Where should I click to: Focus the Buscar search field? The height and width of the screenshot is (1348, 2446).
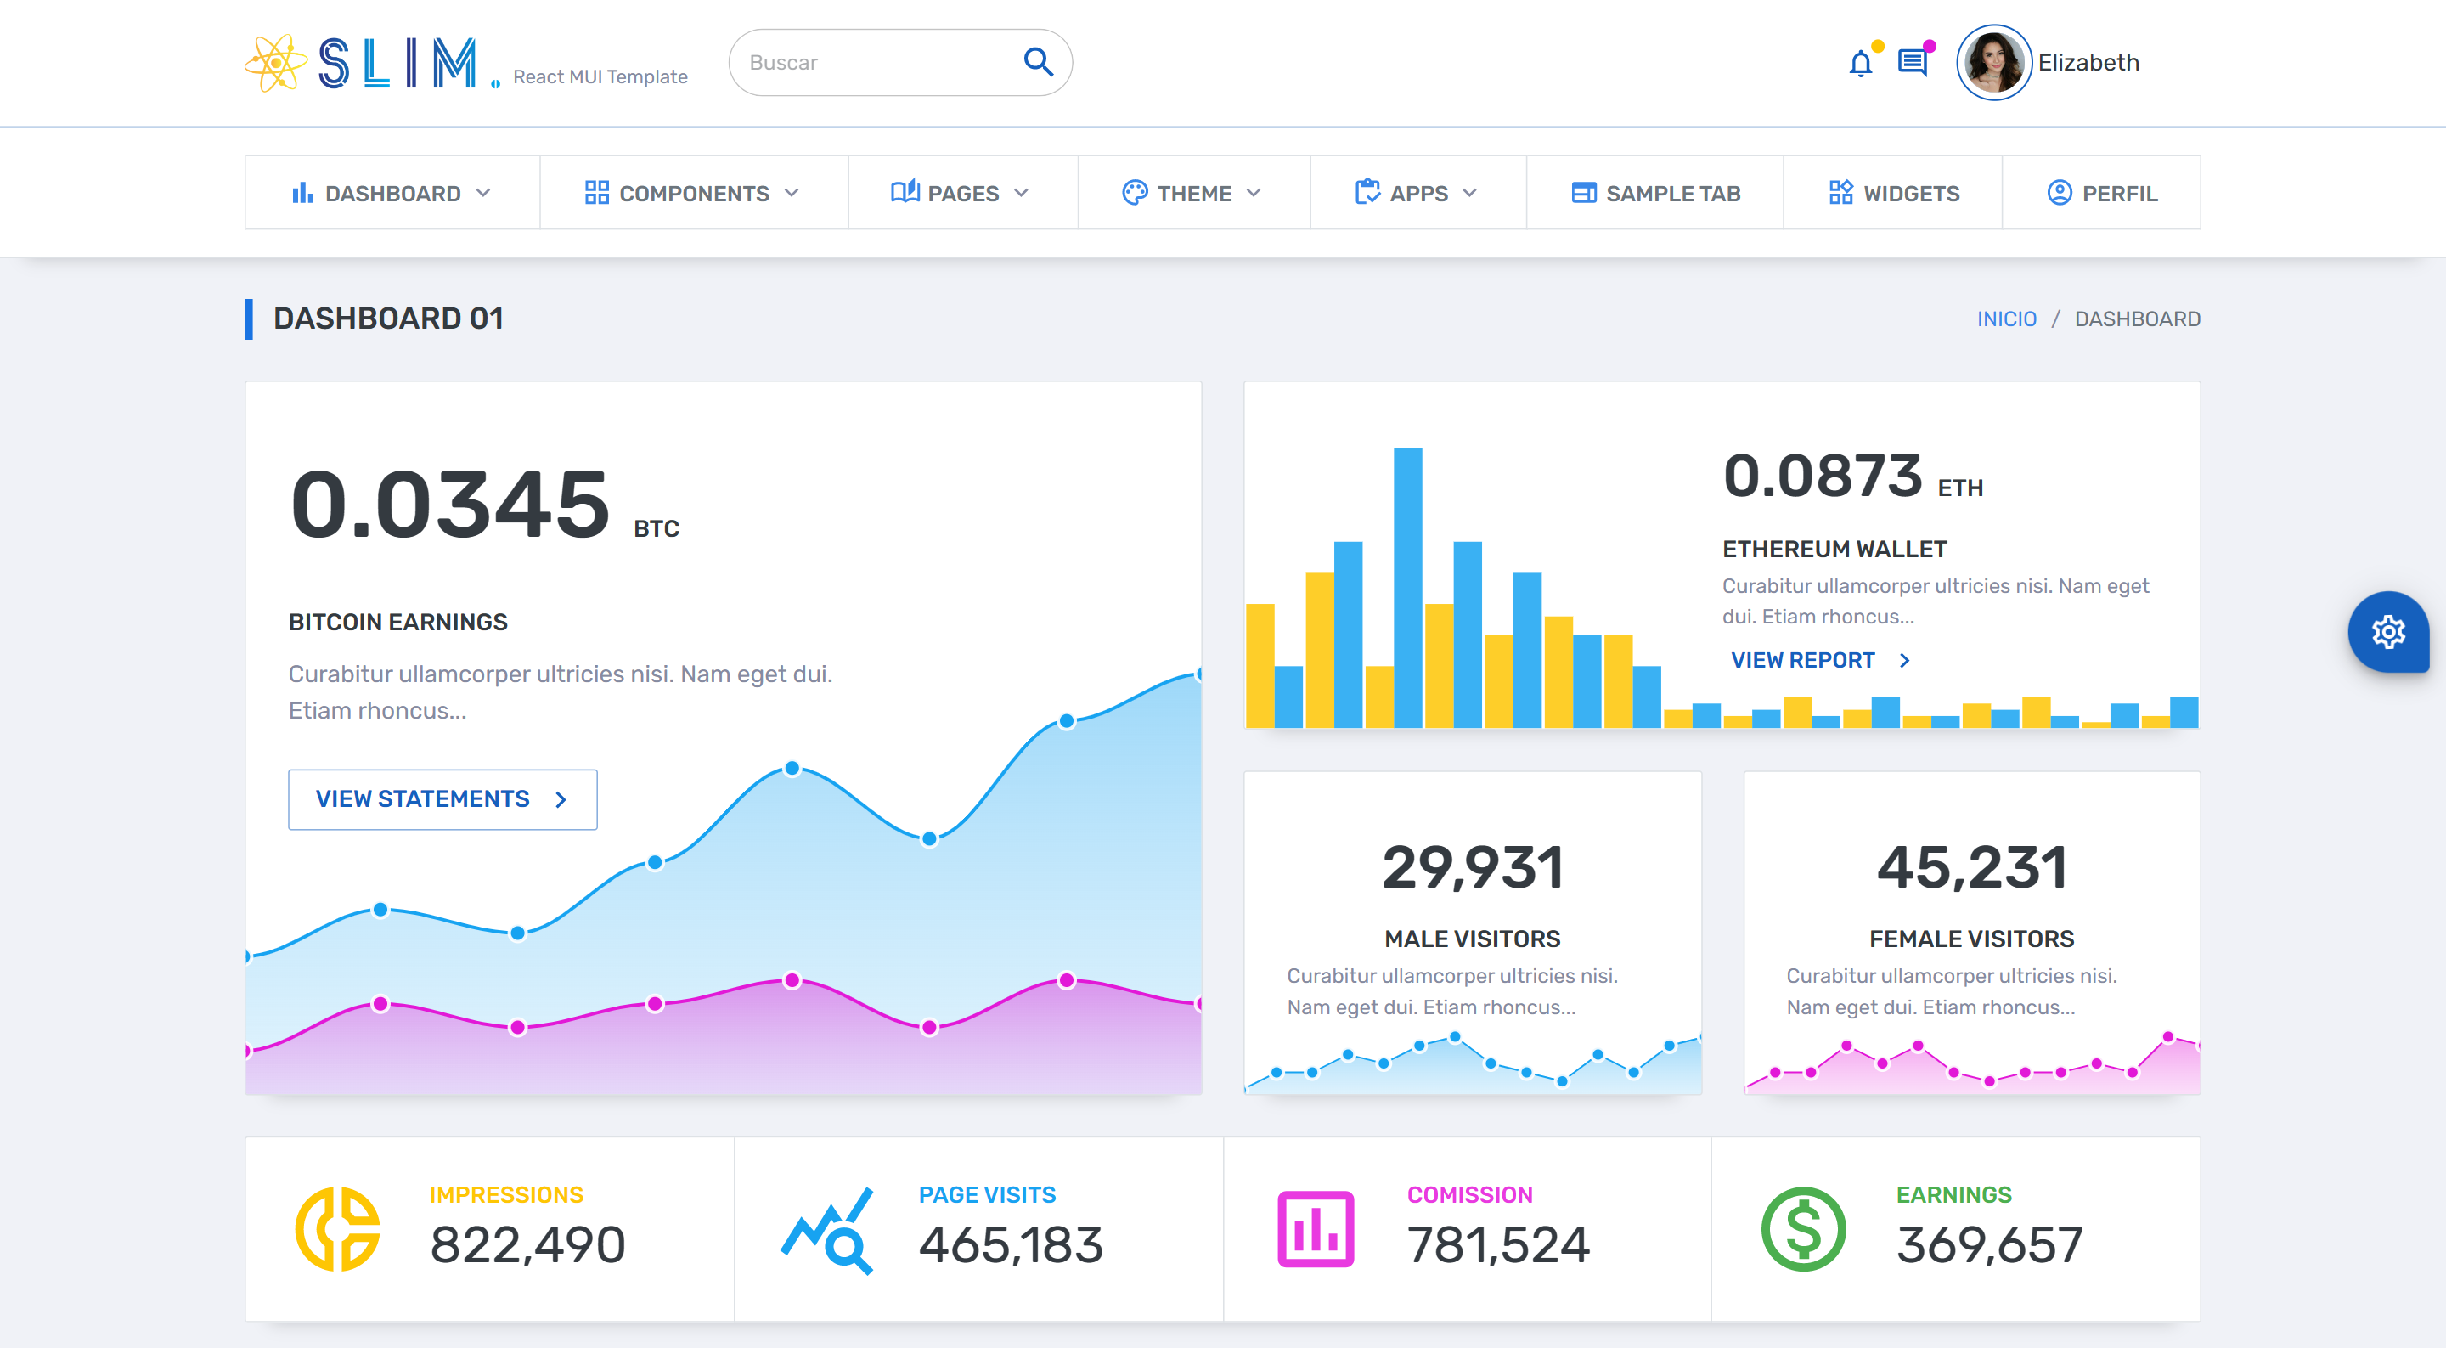pyautogui.click(x=900, y=63)
